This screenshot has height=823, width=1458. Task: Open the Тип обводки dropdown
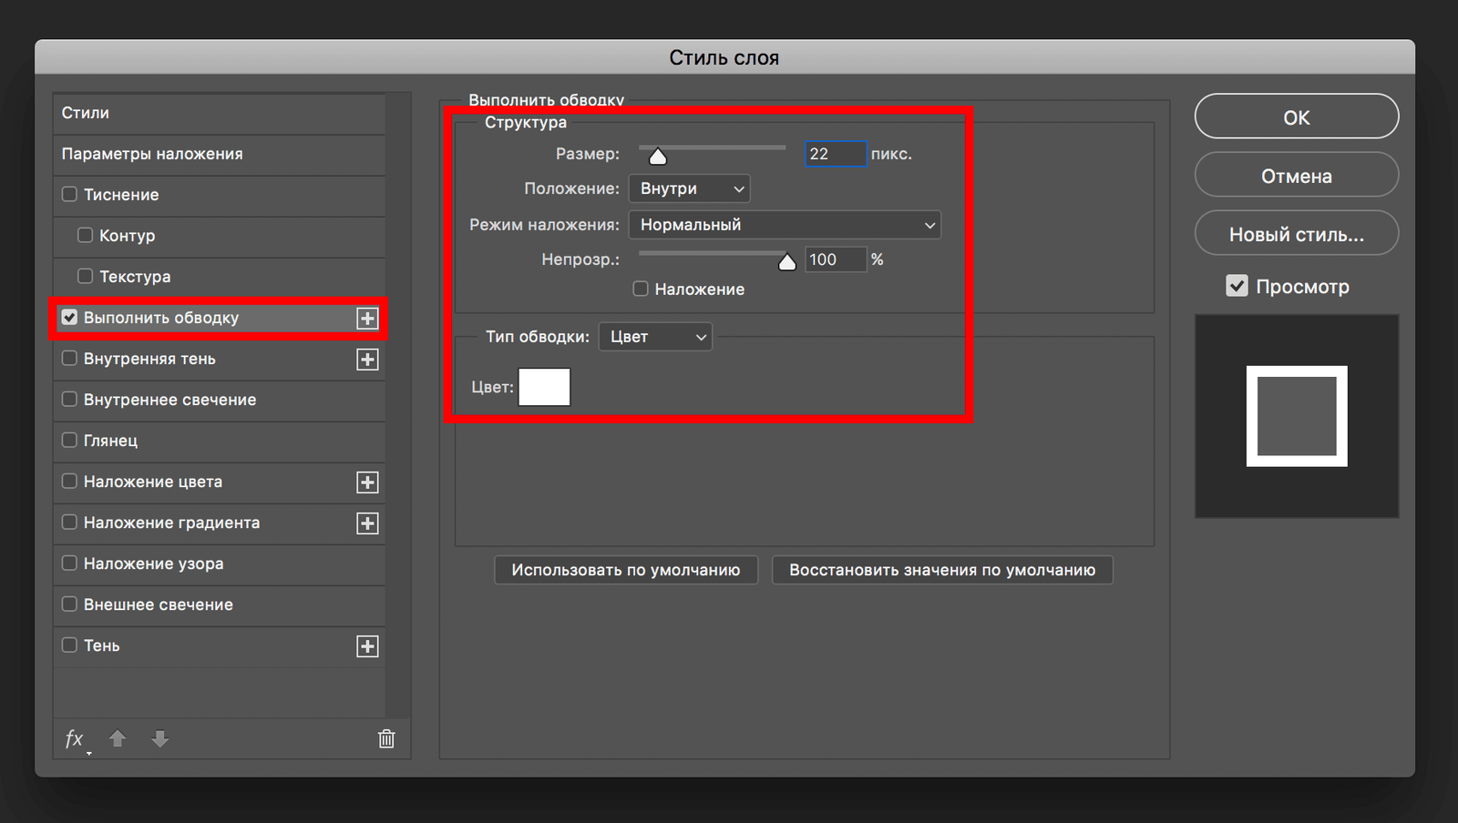point(655,337)
